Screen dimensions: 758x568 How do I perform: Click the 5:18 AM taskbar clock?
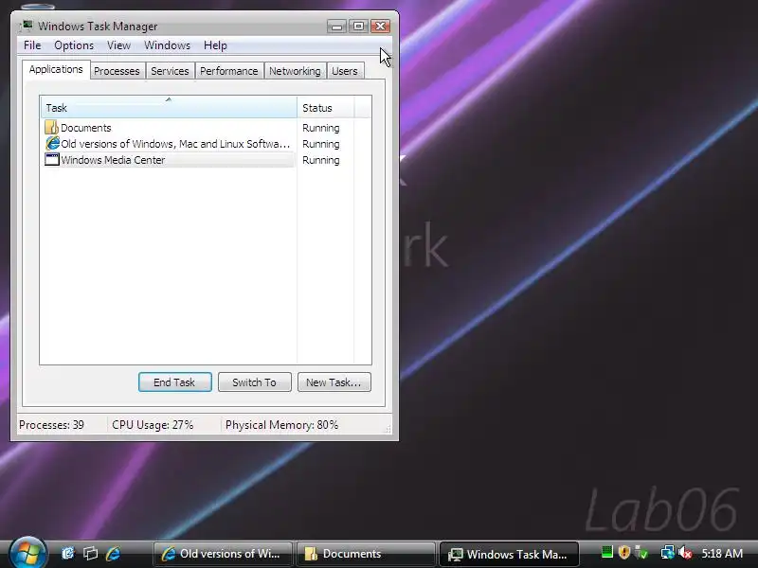tap(722, 553)
